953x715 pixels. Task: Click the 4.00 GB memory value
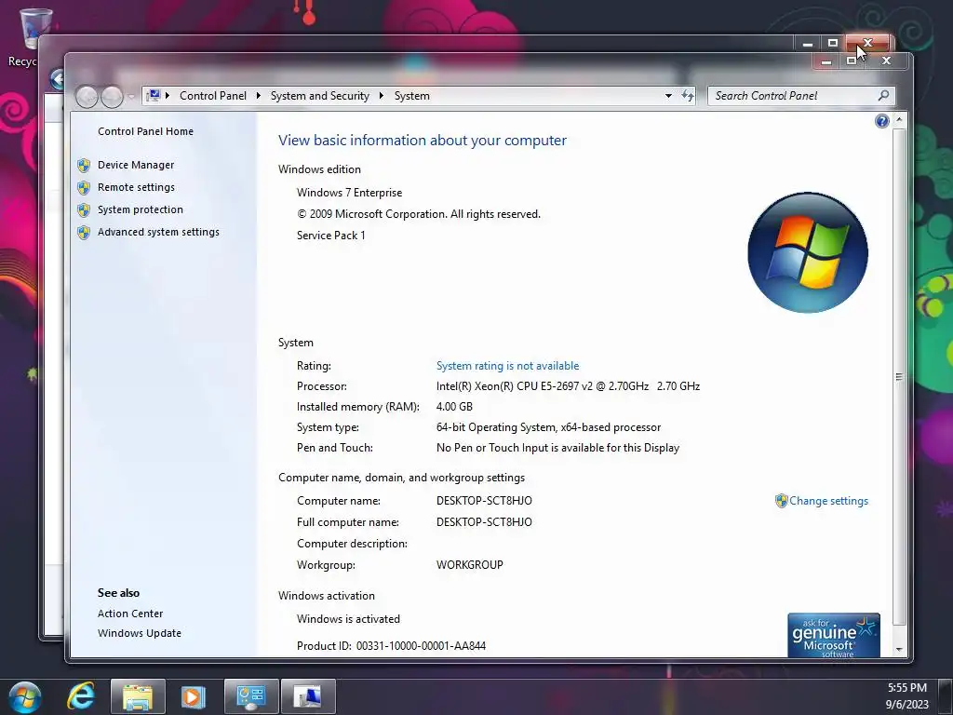tap(454, 407)
